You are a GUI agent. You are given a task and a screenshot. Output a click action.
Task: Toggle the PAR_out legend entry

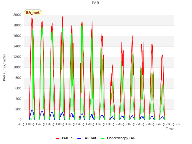[x=87, y=138]
